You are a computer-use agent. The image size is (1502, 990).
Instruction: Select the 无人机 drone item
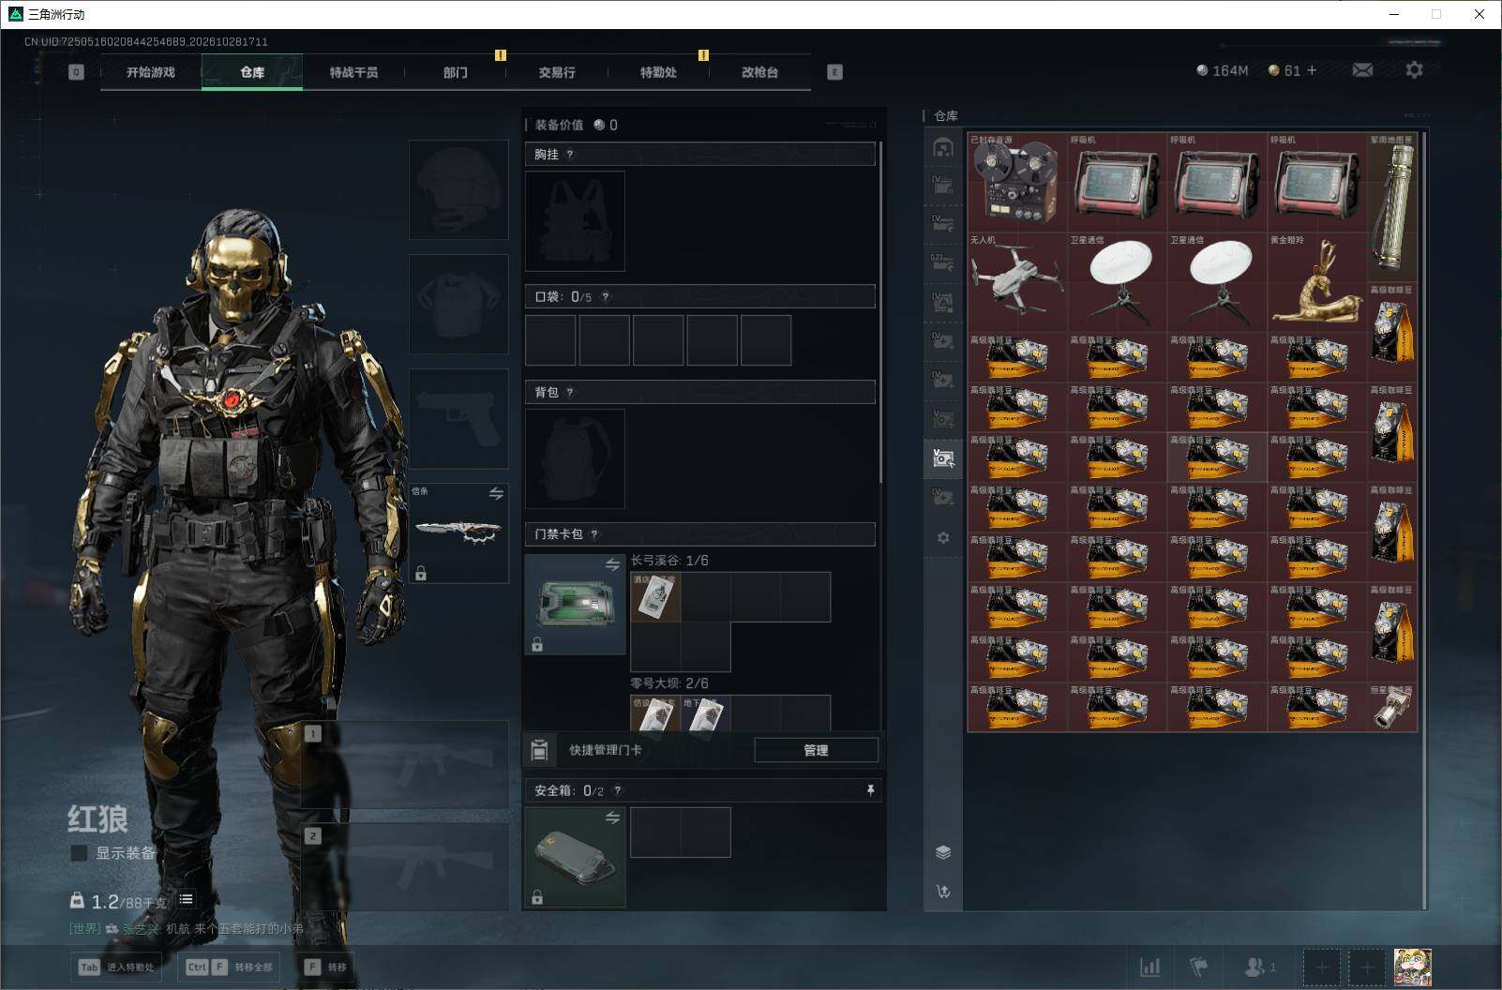[1017, 281]
